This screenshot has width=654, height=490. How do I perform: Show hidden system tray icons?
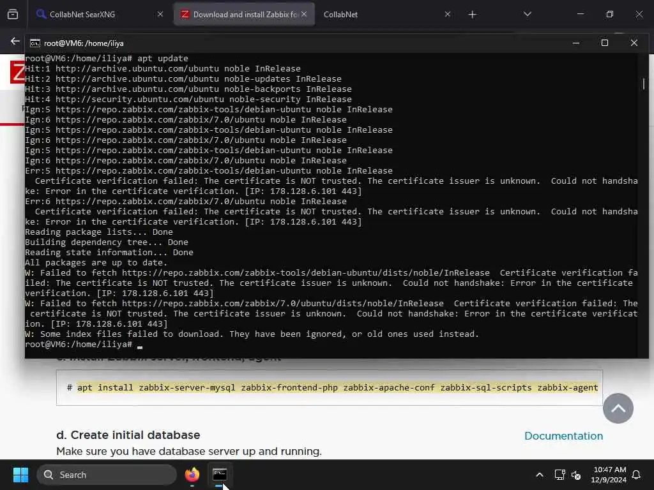tap(539, 475)
